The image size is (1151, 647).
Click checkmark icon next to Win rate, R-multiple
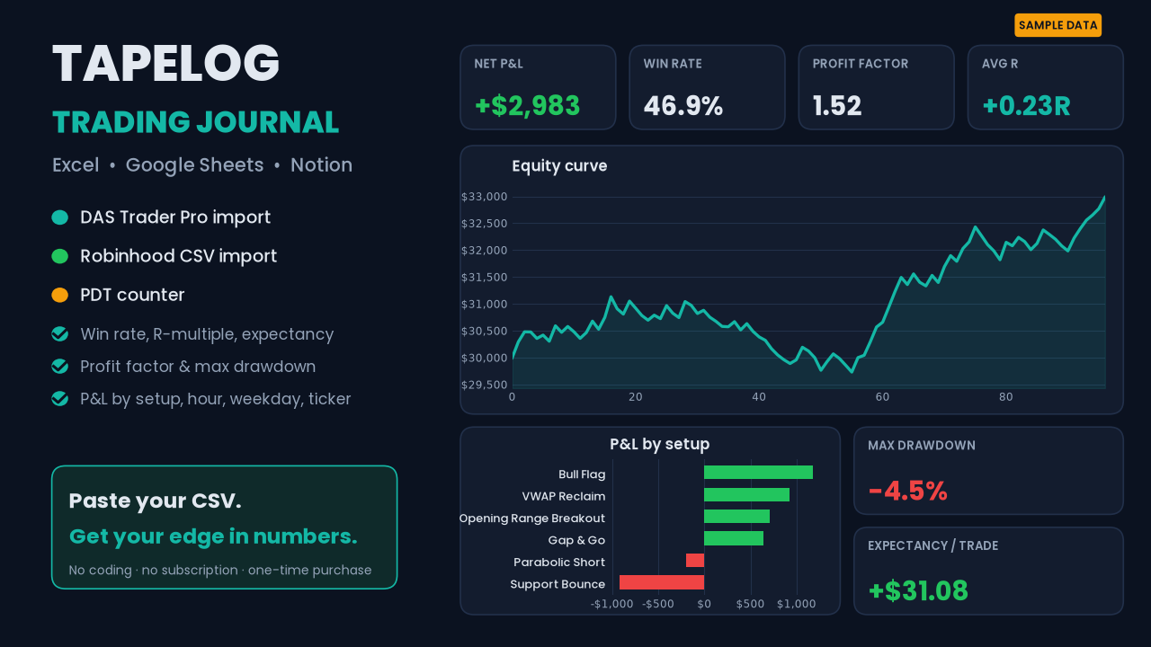tap(60, 334)
